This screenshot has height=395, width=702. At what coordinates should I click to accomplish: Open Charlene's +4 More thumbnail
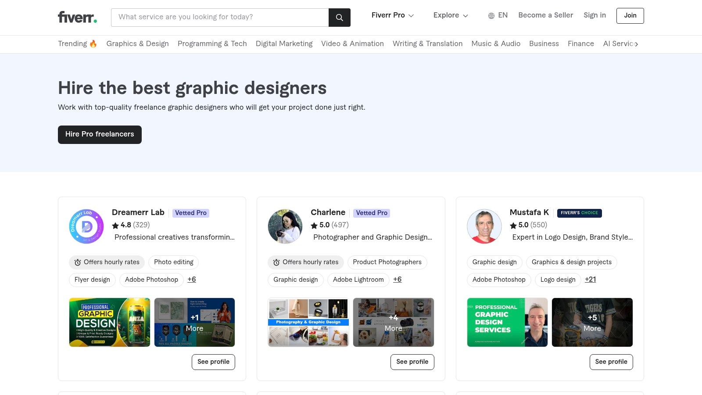point(394,323)
